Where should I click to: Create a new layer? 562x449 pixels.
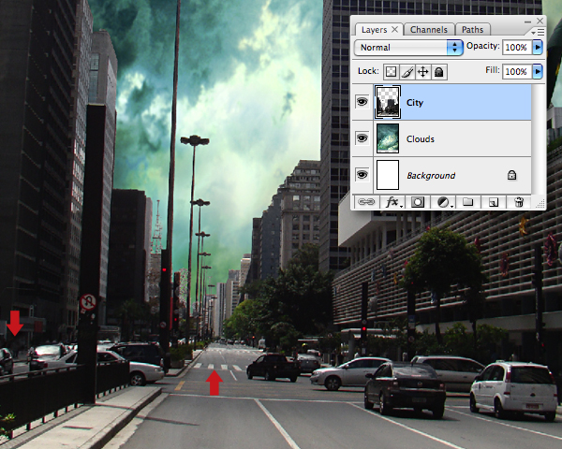click(494, 203)
